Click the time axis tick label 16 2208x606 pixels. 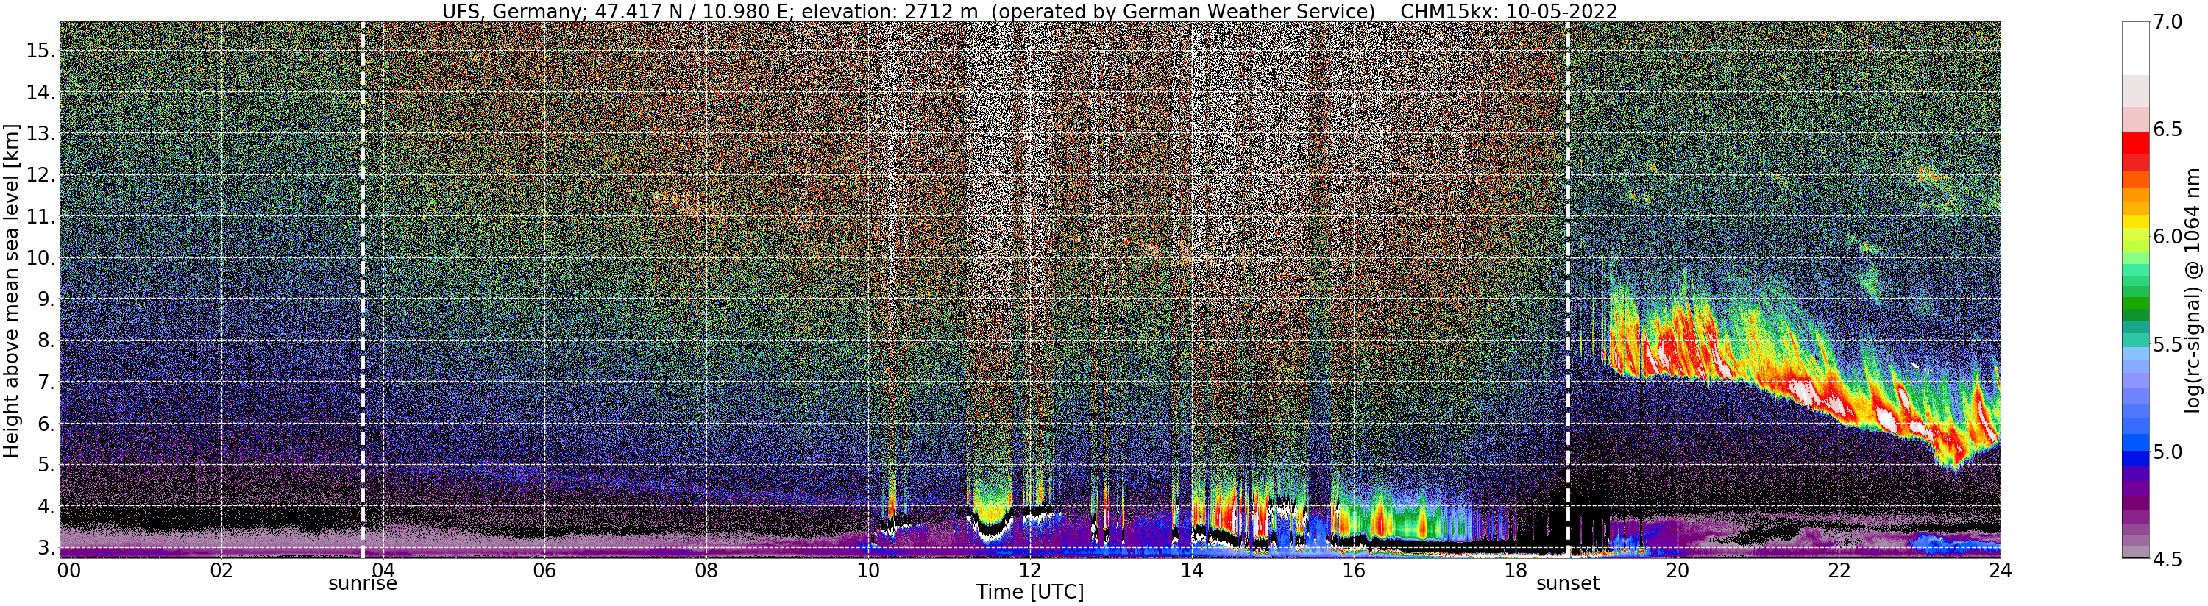[x=1354, y=571]
